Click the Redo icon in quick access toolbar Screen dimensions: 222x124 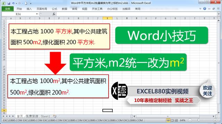20,3
